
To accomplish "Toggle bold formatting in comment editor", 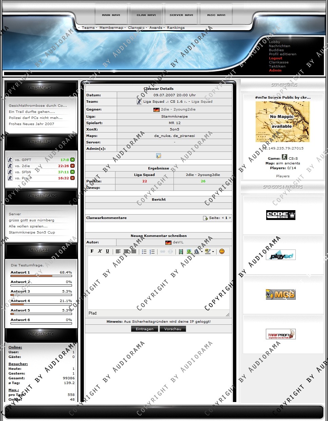I will point(92,251).
